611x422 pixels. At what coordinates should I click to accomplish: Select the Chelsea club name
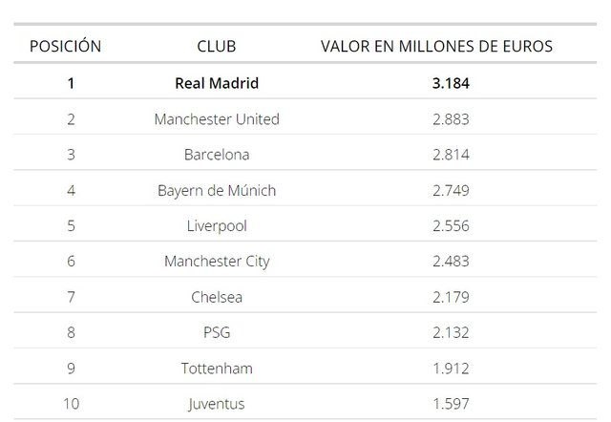217,297
